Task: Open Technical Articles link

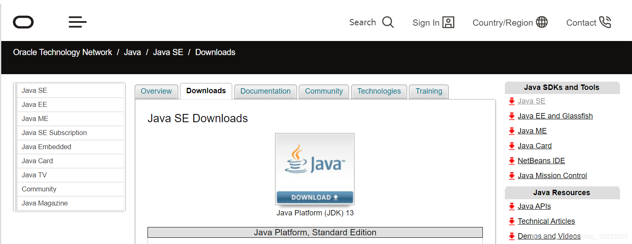Action: click(x=546, y=221)
